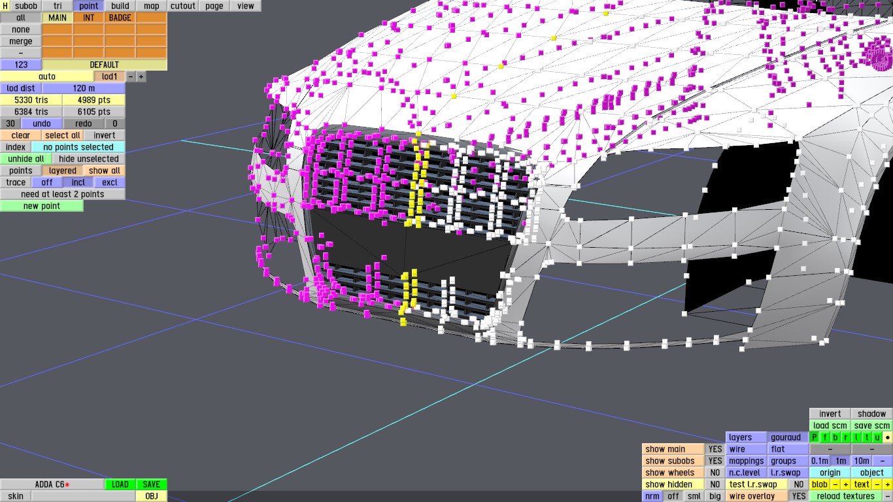
Task: Click the skin button
Action: [16, 496]
